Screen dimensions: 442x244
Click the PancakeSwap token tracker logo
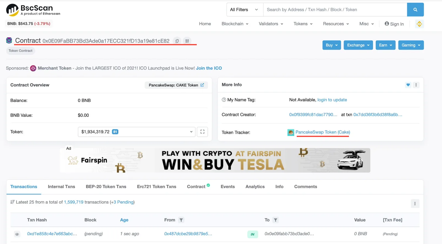tap(291, 132)
